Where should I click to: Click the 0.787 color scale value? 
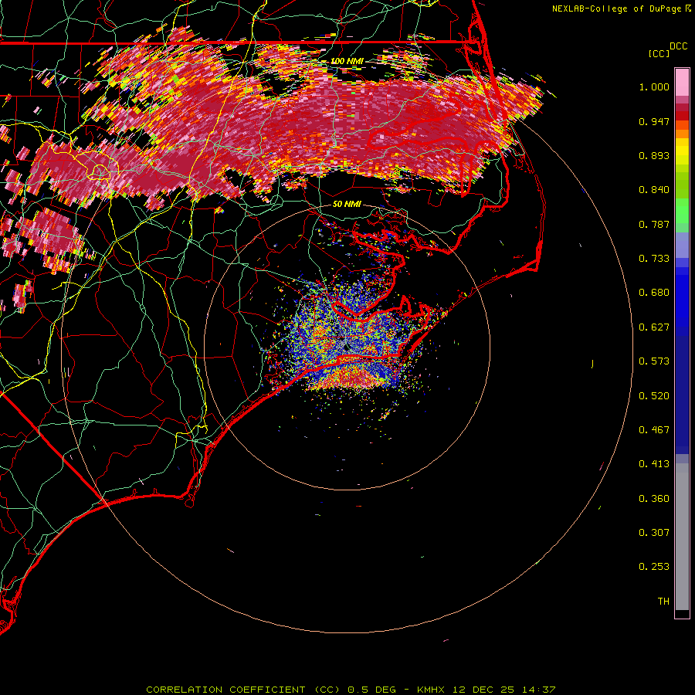coord(654,224)
